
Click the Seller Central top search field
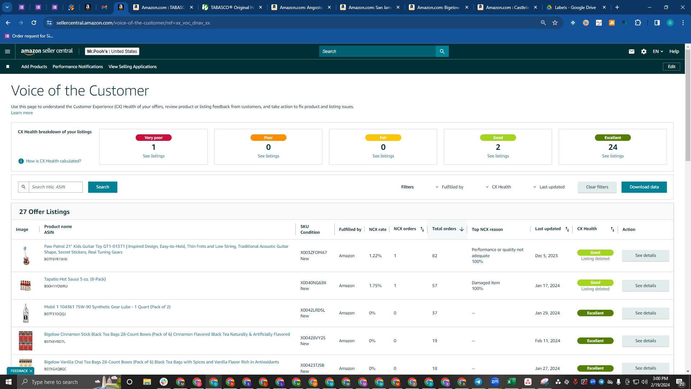click(378, 52)
